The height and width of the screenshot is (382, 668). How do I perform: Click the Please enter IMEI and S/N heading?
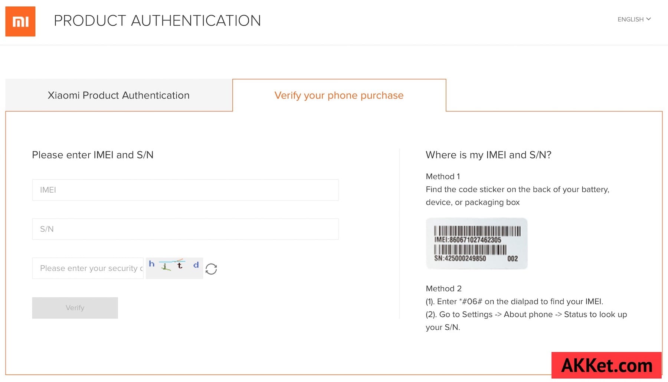[93, 155]
